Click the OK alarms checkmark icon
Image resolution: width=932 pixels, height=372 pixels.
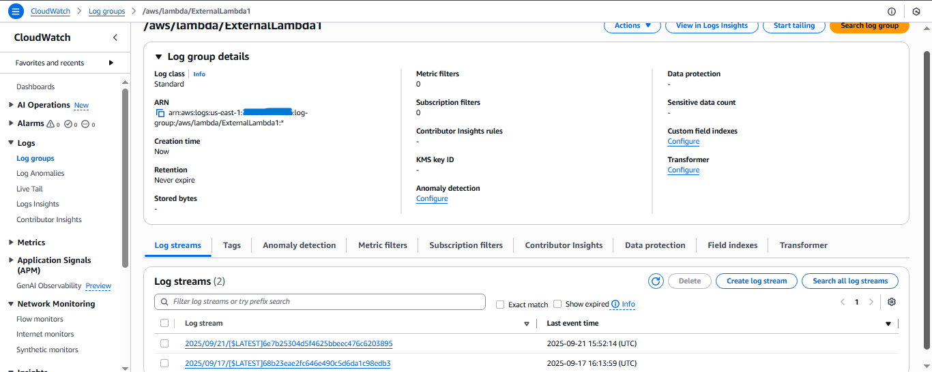[x=68, y=124]
